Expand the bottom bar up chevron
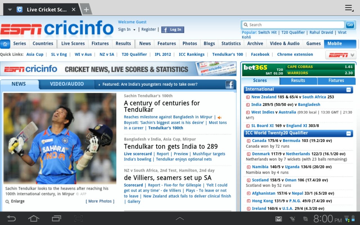This screenshot has width=360, height=225. pos(180,219)
